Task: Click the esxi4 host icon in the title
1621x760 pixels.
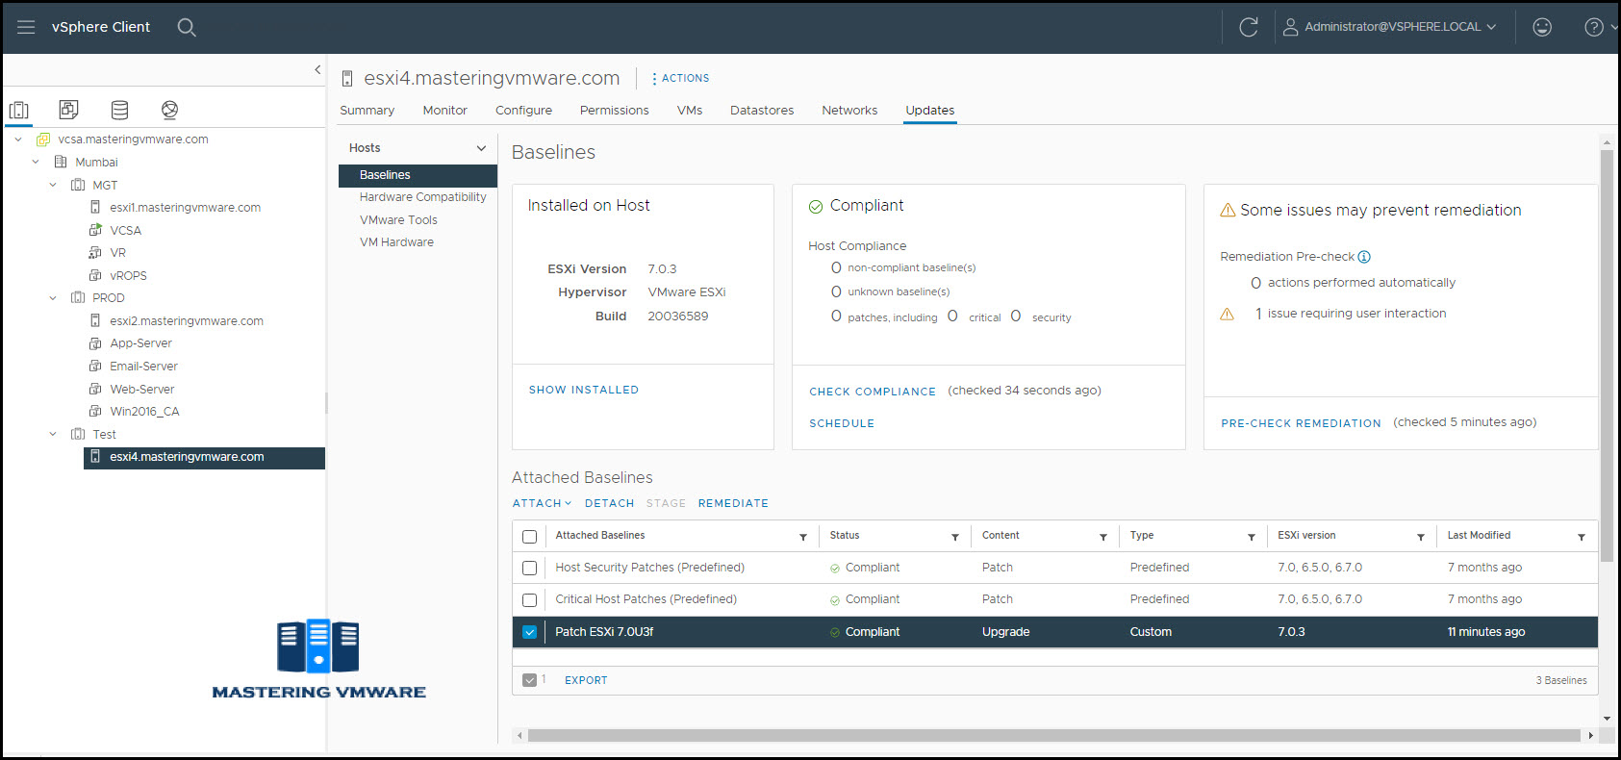Action: (347, 79)
